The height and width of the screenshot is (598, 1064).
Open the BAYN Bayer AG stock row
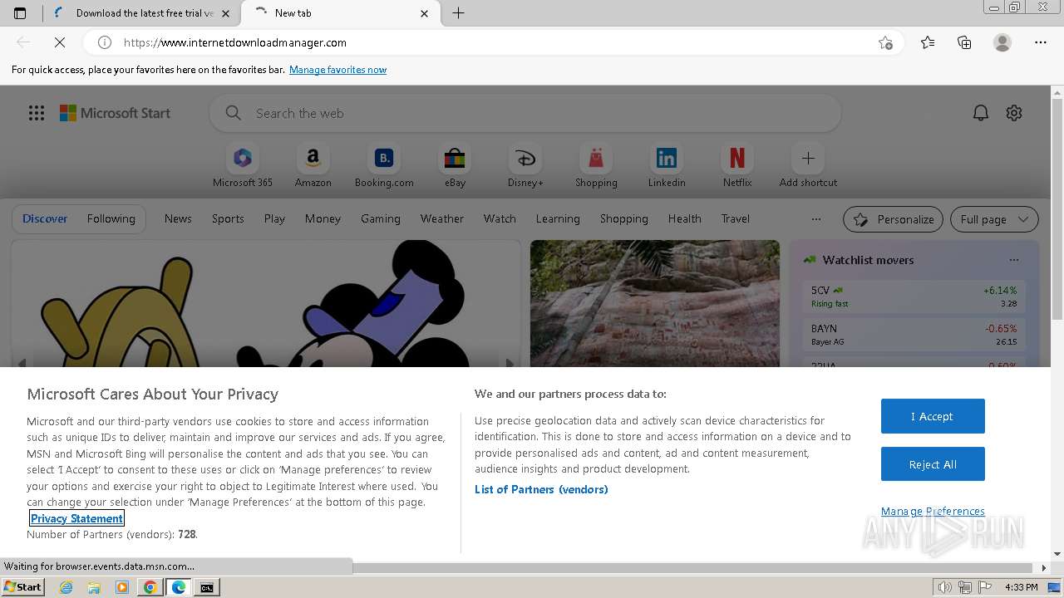click(914, 335)
